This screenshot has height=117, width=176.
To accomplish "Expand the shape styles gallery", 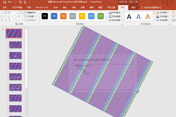I will pyautogui.click(x=107, y=20).
